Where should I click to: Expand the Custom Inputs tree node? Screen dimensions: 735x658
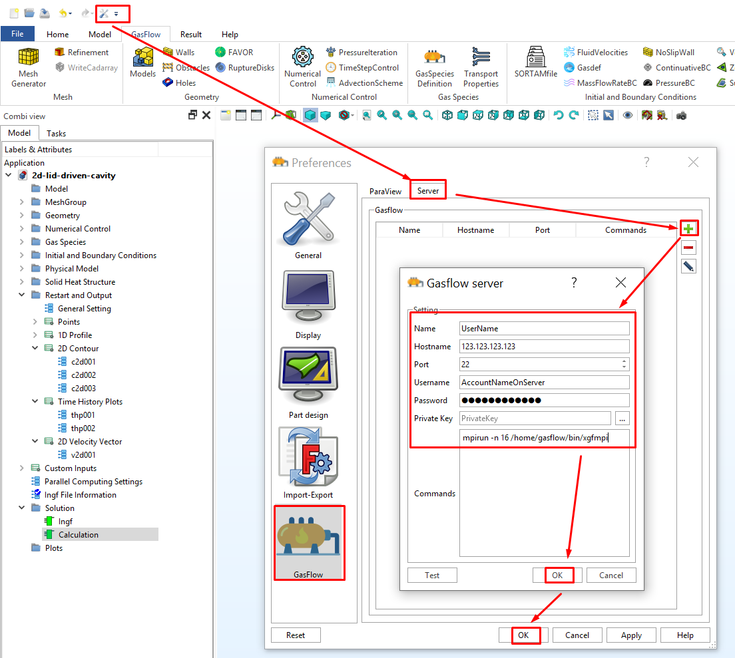[22, 468]
